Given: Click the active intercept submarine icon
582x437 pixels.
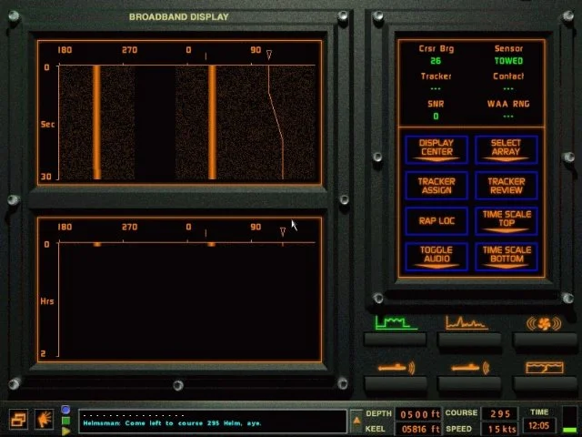Looking at the screenshot, I should pyautogui.click(x=470, y=368).
